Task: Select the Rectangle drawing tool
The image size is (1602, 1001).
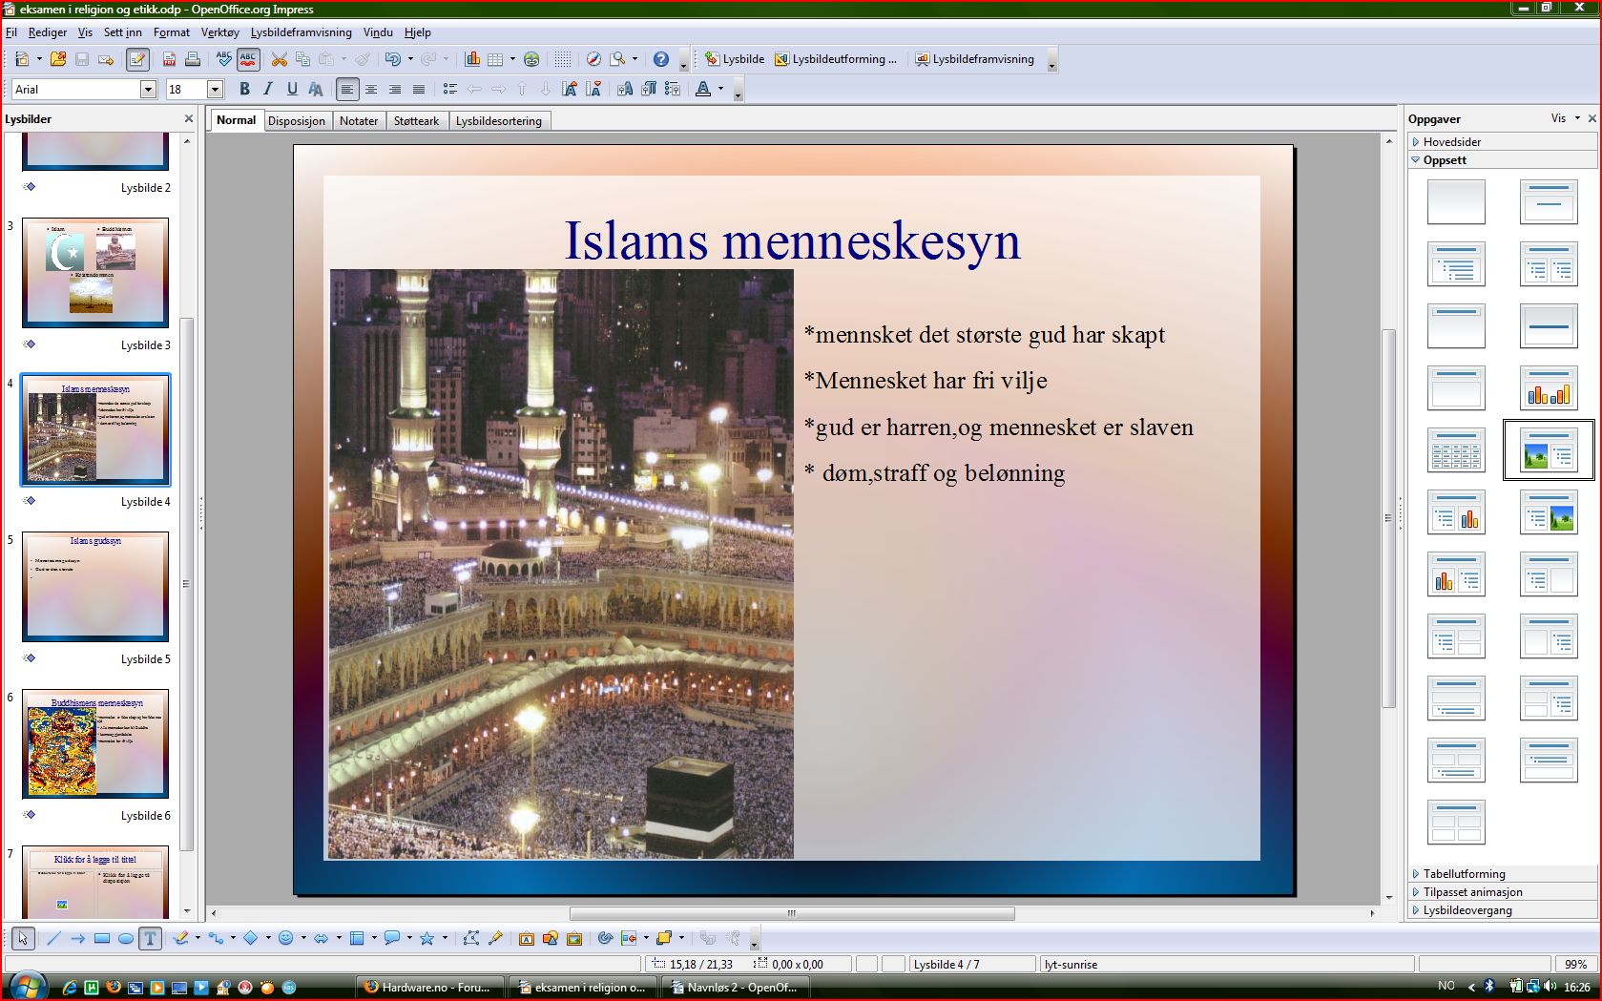Action: (102, 939)
